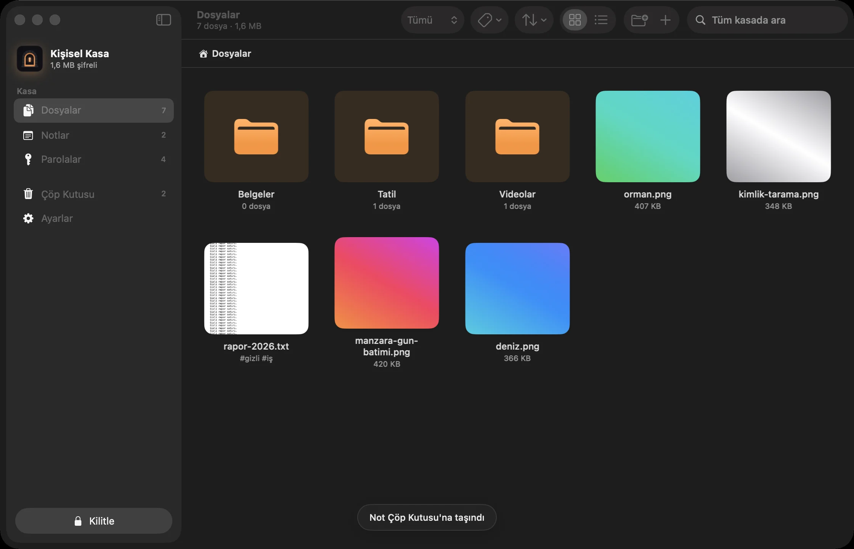Select the manzara-gun-batimi.png thumbnail

click(387, 283)
